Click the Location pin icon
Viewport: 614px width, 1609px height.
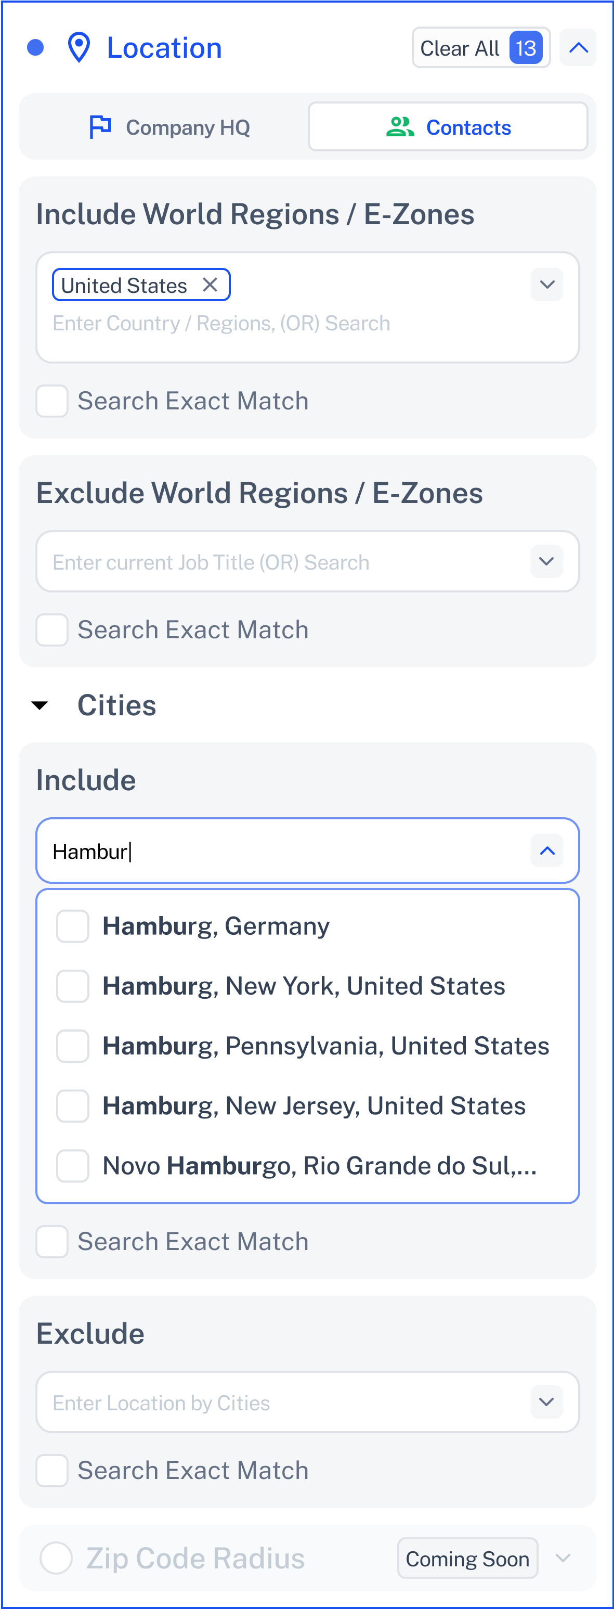pos(79,47)
